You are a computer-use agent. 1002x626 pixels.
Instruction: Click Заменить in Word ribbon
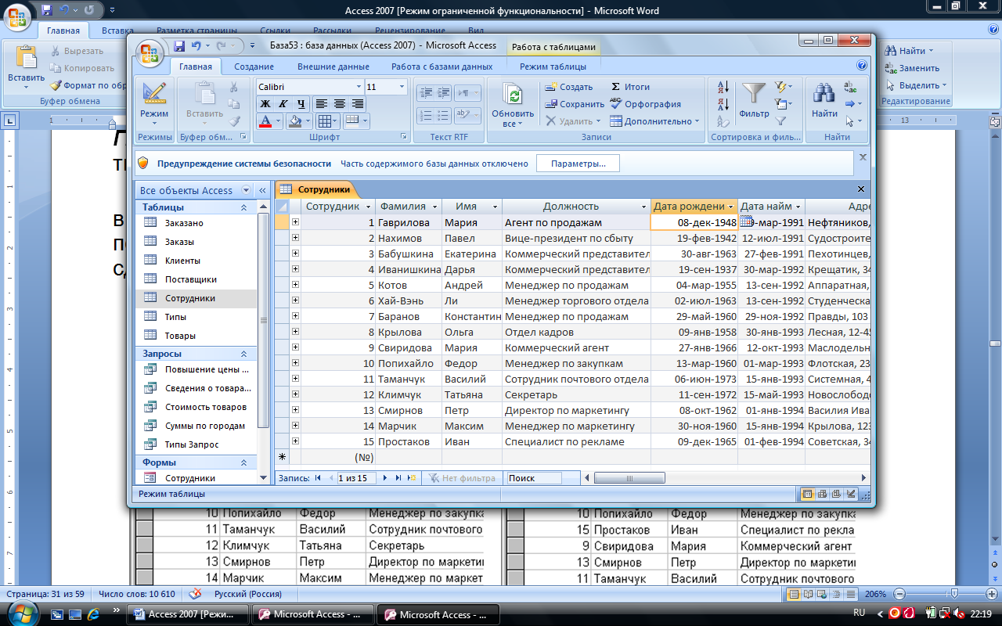pyautogui.click(x=913, y=68)
